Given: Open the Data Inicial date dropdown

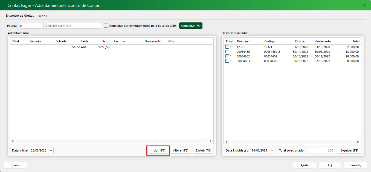Looking at the screenshot, I should [51, 150].
